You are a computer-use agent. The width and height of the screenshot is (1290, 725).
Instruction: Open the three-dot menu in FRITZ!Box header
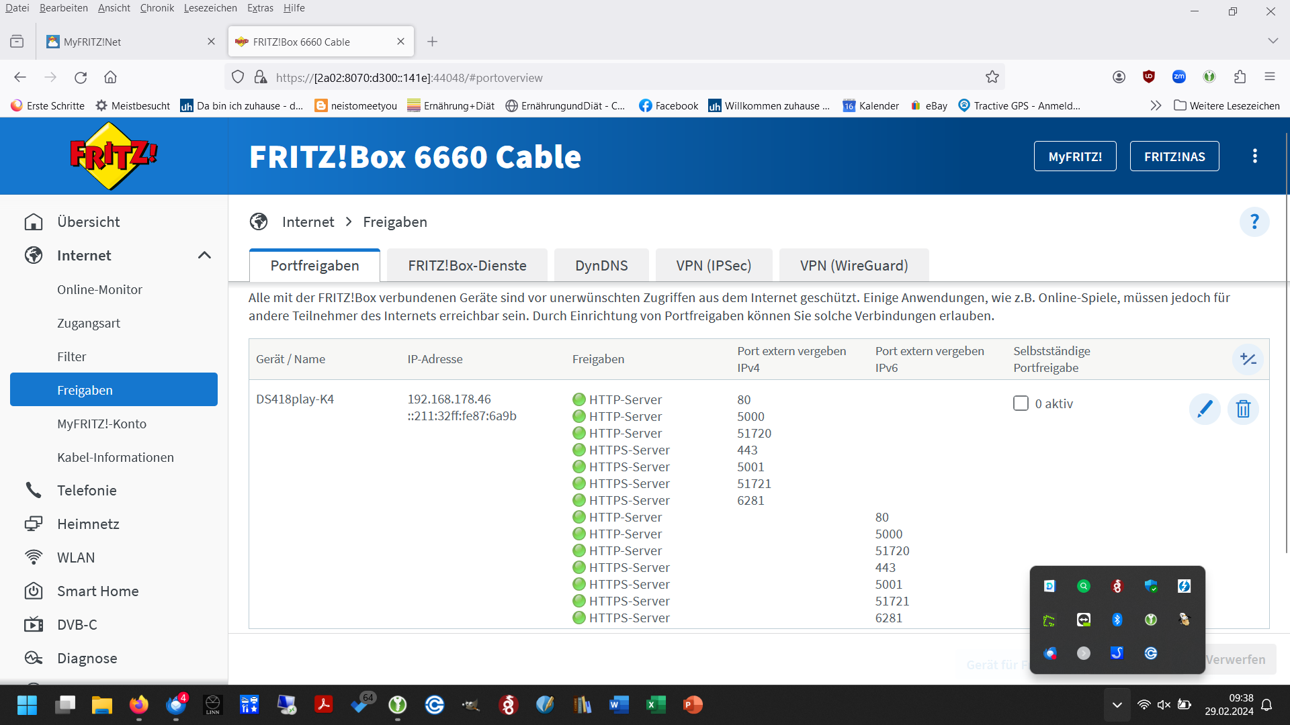[x=1254, y=156]
